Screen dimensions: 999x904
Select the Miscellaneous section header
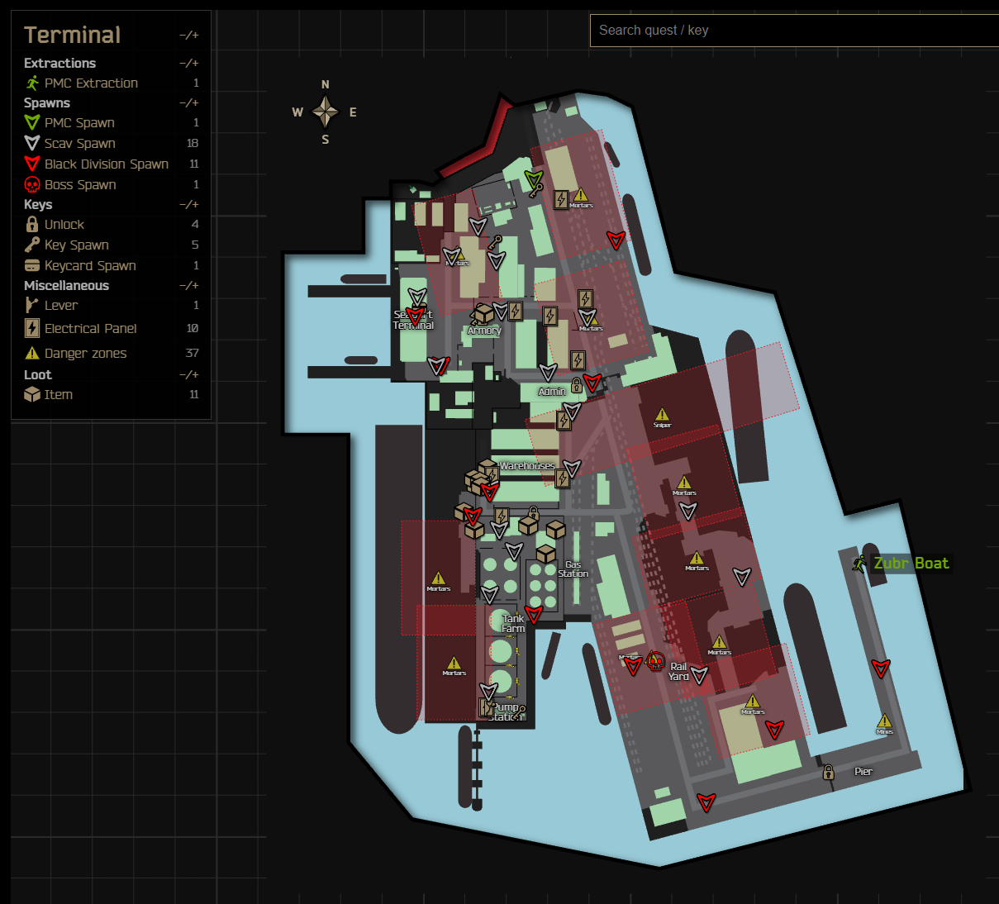point(66,285)
